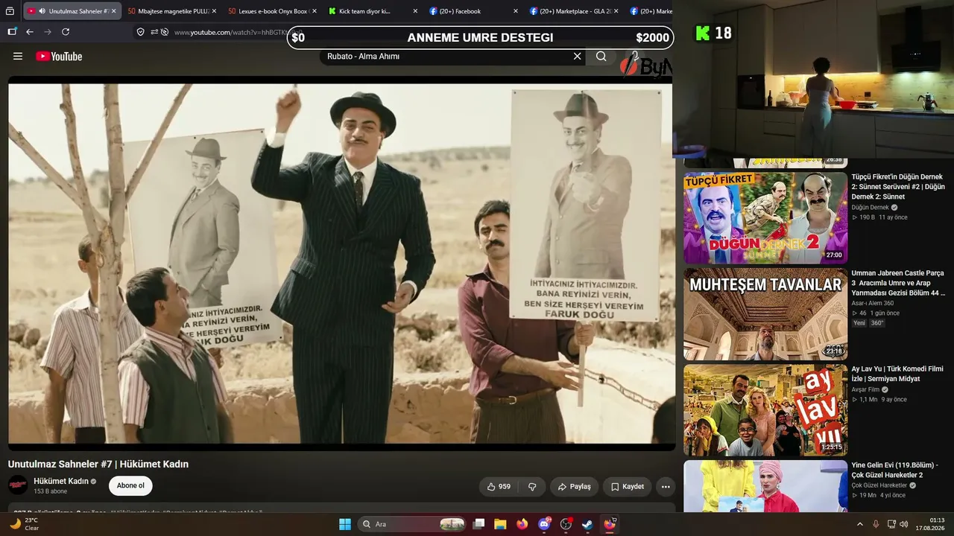
Task: Open the browser sidebar toggle icon
Action: pyautogui.click(x=12, y=32)
